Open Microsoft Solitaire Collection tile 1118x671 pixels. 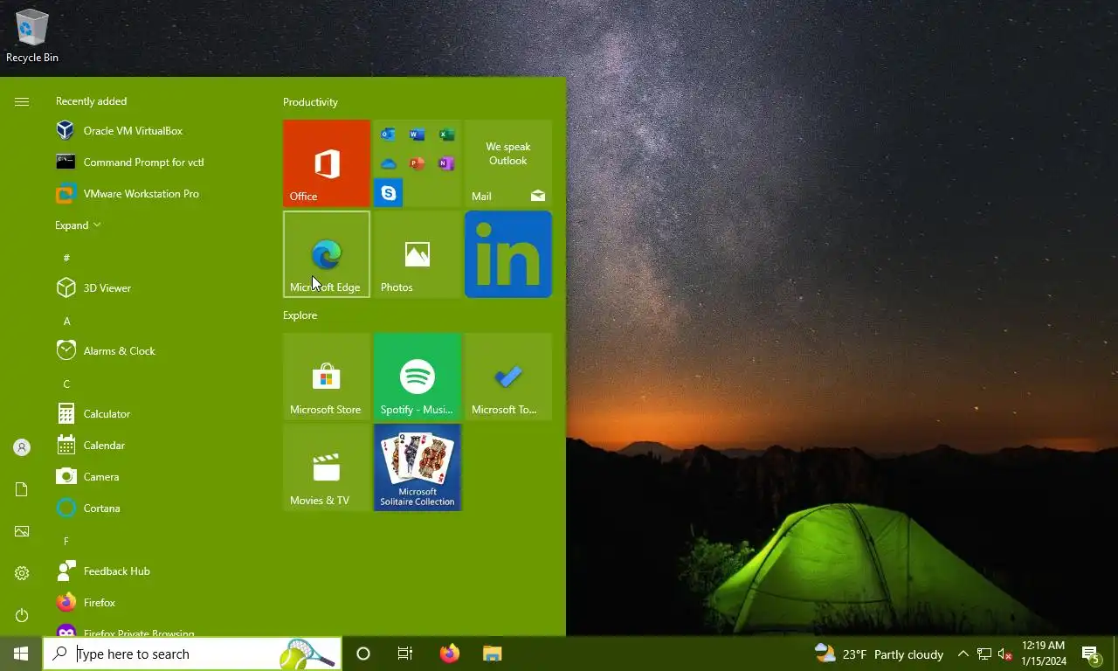pos(418,467)
